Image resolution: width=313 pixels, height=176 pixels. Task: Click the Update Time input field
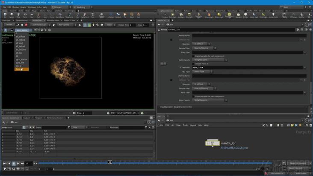(x=133, y=25)
